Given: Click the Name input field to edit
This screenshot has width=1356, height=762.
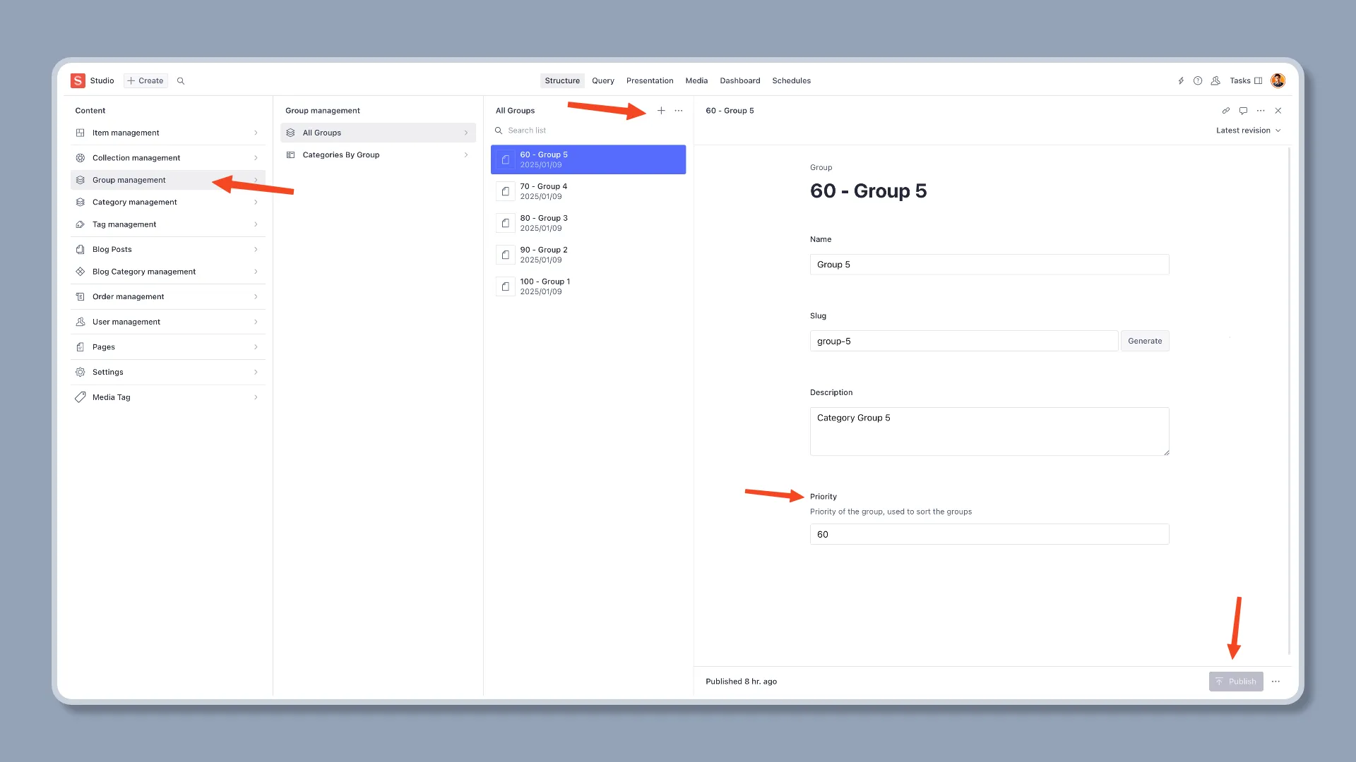Looking at the screenshot, I should (x=989, y=265).
